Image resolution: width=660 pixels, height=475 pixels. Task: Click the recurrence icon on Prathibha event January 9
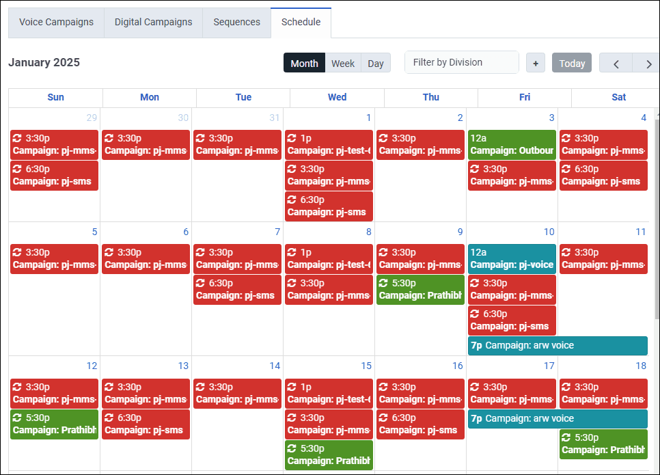pos(385,283)
